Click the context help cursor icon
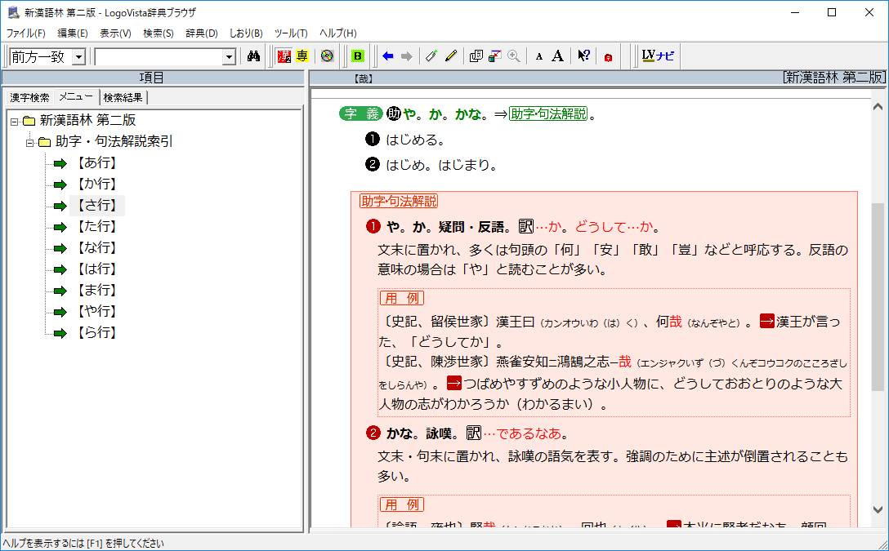The width and height of the screenshot is (889, 551). (583, 56)
